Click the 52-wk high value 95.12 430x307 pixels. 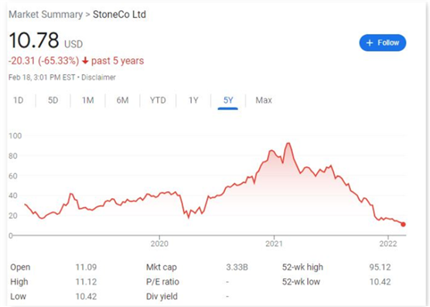(x=380, y=267)
